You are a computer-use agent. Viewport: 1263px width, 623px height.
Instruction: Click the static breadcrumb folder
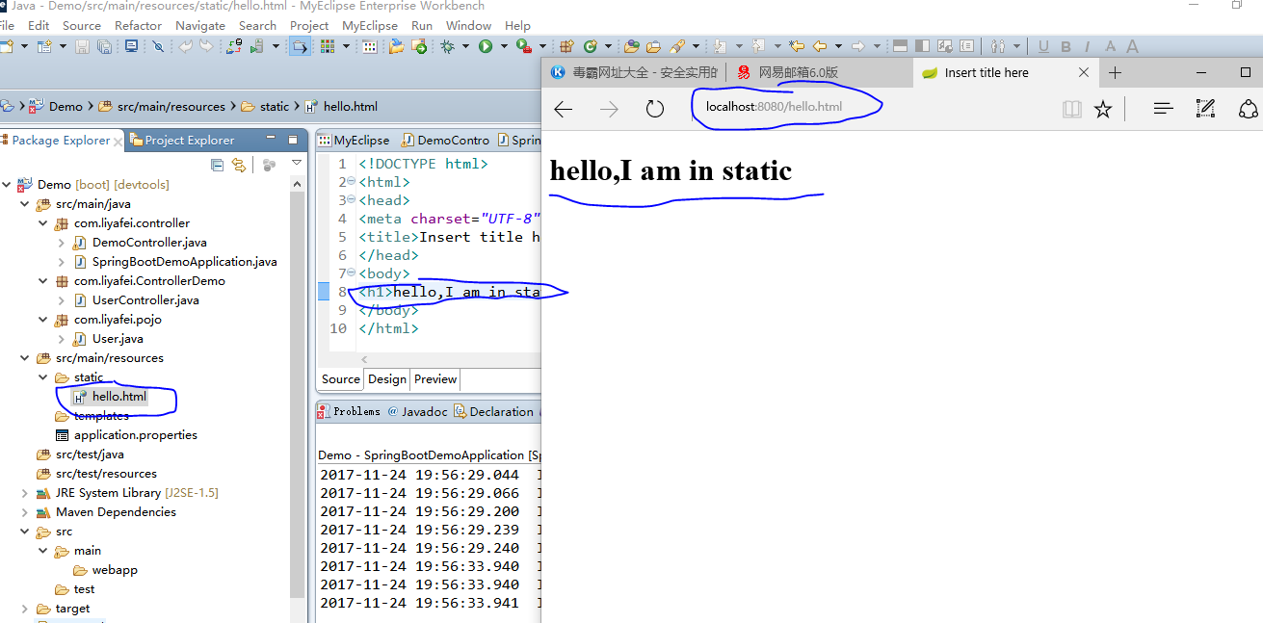[x=274, y=107]
